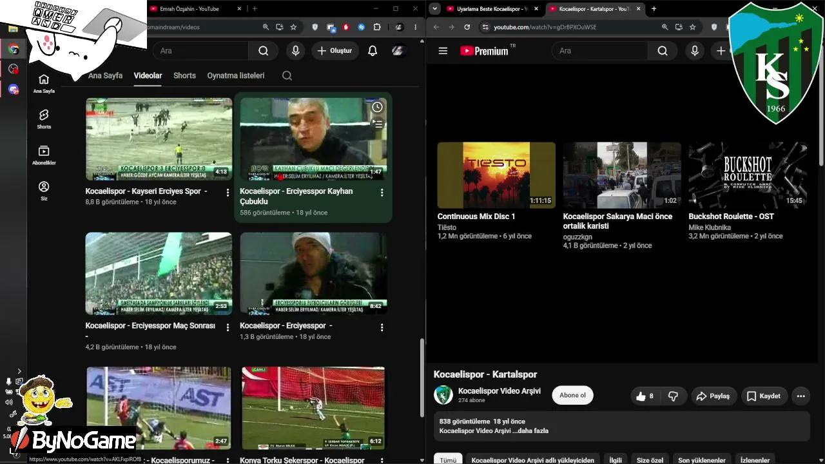Open options for Erciyesspor Kayhan Çubuklu video

pyautogui.click(x=382, y=192)
